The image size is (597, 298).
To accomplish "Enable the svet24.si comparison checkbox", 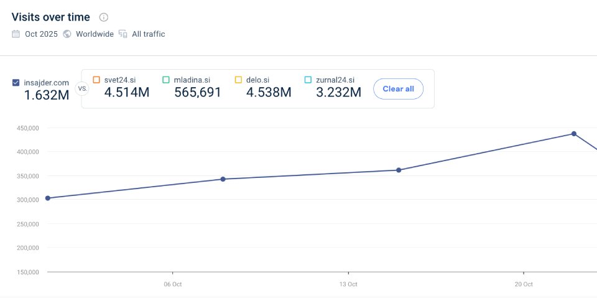I will point(96,80).
